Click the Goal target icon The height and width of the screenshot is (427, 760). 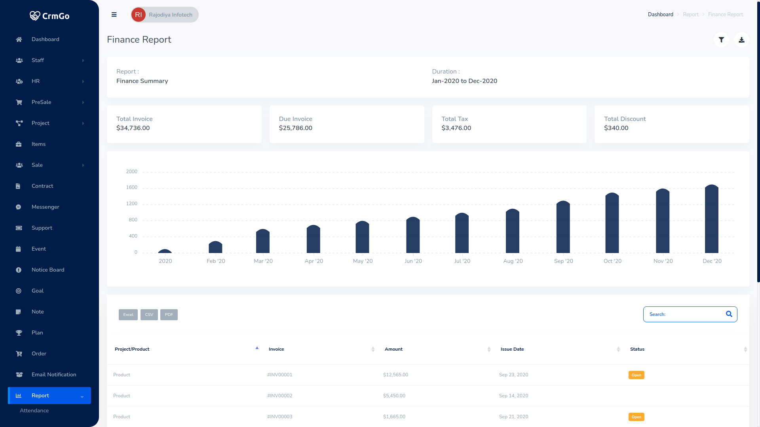pyautogui.click(x=19, y=291)
